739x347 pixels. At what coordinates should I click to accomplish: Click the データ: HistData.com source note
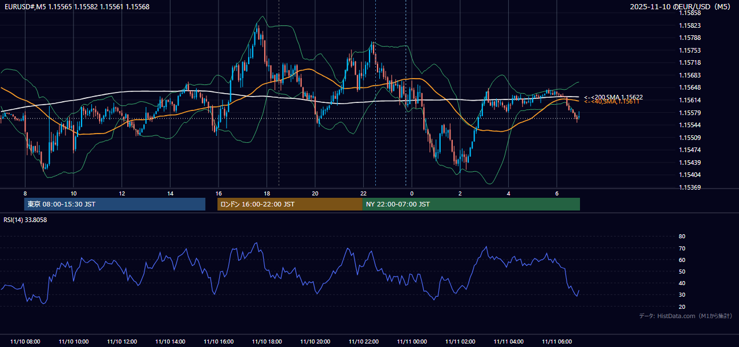686,316
